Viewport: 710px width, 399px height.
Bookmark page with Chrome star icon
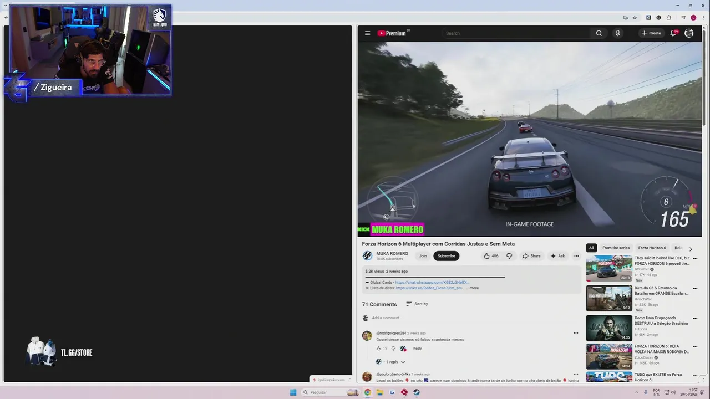point(635,18)
